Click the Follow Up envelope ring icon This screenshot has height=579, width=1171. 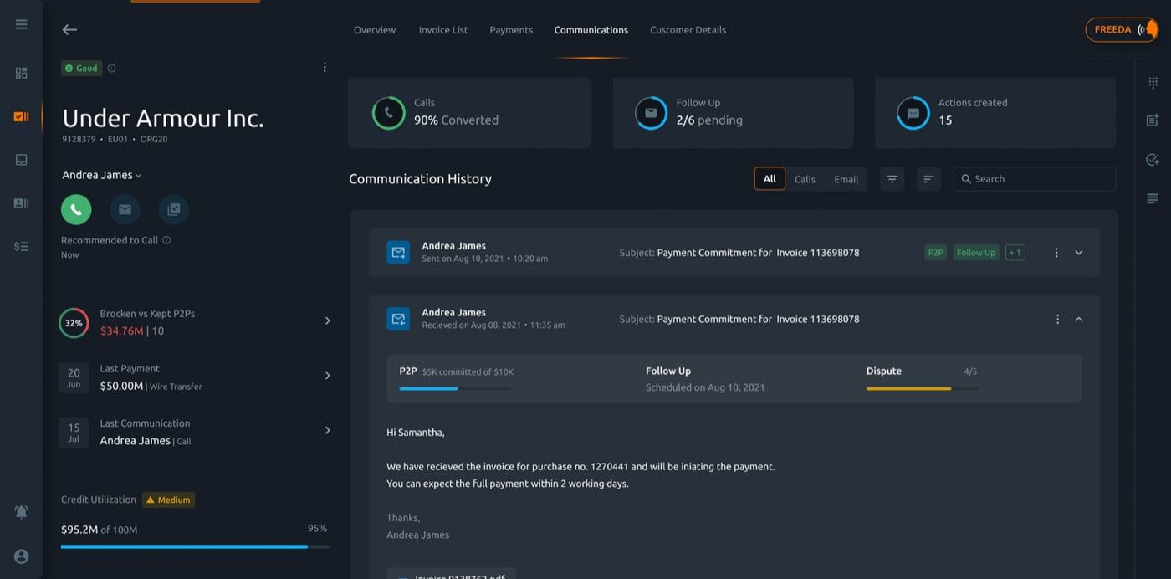pyautogui.click(x=651, y=113)
